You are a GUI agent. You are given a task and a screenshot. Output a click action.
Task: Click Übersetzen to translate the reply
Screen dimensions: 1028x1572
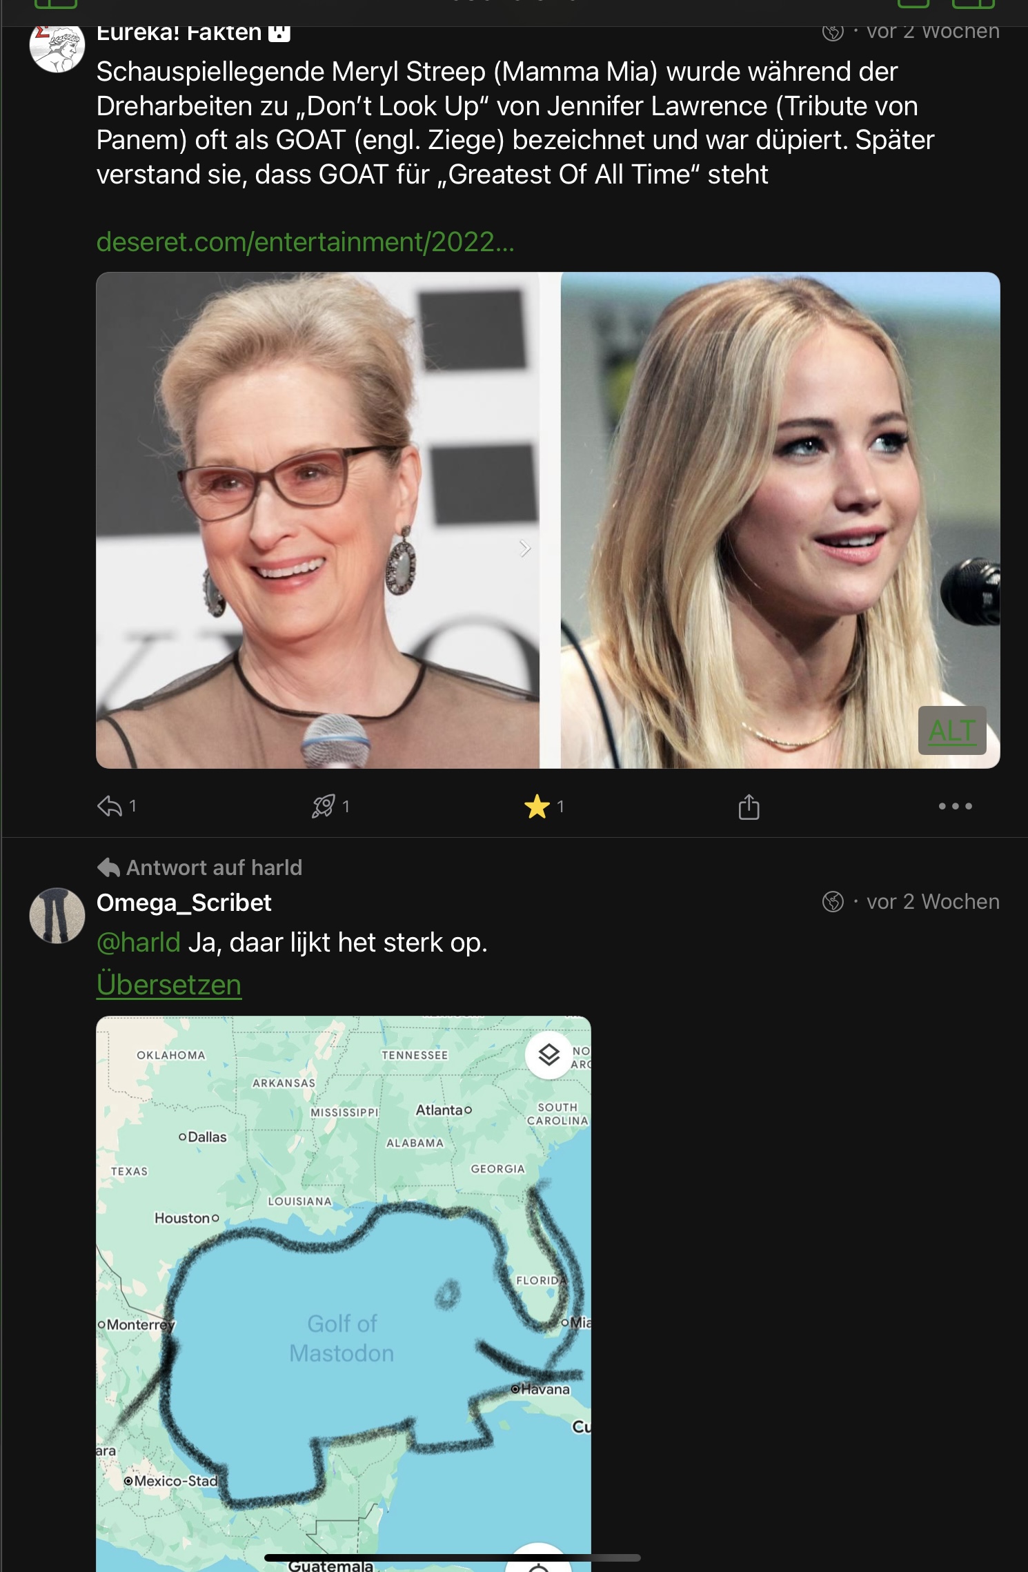click(x=169, y=985)
